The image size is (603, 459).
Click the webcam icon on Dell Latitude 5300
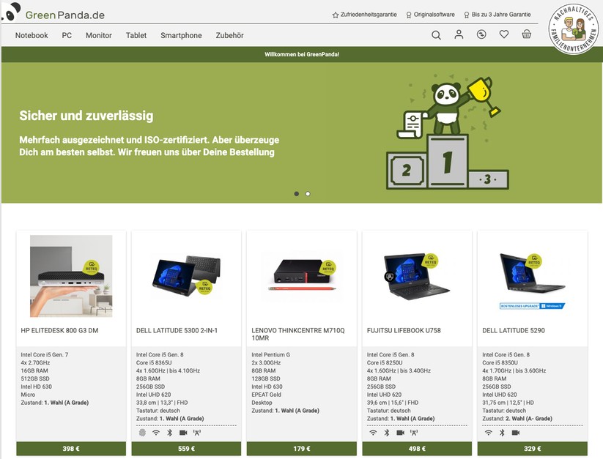(183, 433)
